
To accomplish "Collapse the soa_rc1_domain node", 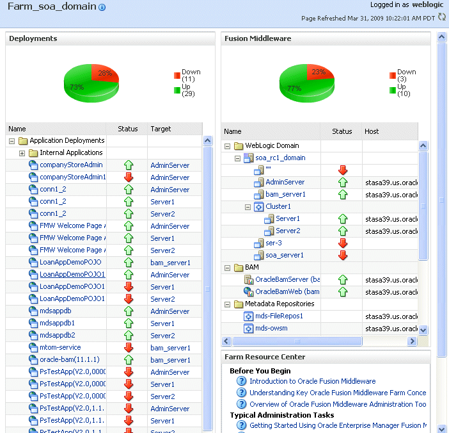I will pos(237,158).
